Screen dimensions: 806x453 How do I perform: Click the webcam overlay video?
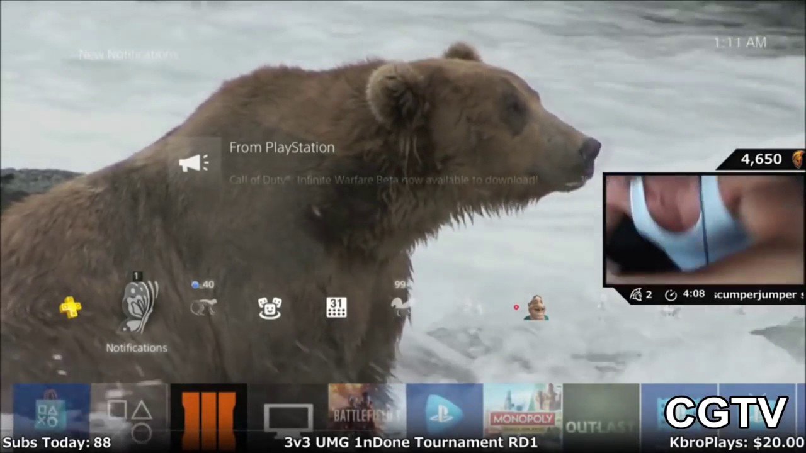pos(704,230)
